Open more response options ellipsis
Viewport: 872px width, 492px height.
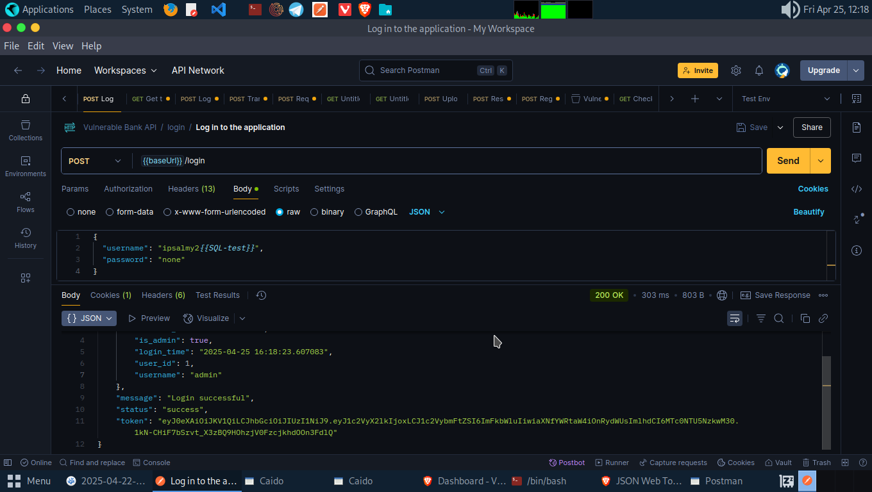point(823,295)
